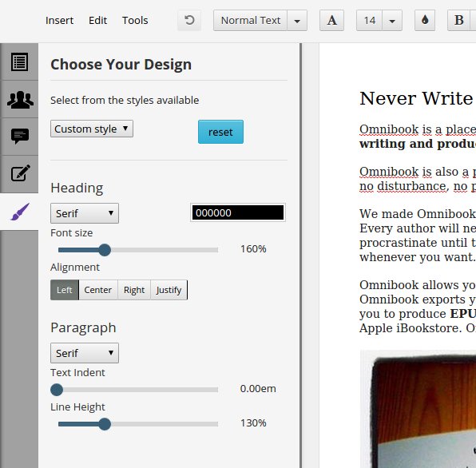Screen dimensions: 476x468
Task: Open the Insert menu
Action: pos(59,20)
